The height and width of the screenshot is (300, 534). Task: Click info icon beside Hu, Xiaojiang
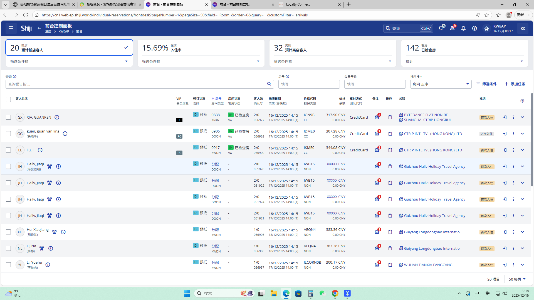tap(63, 232)
